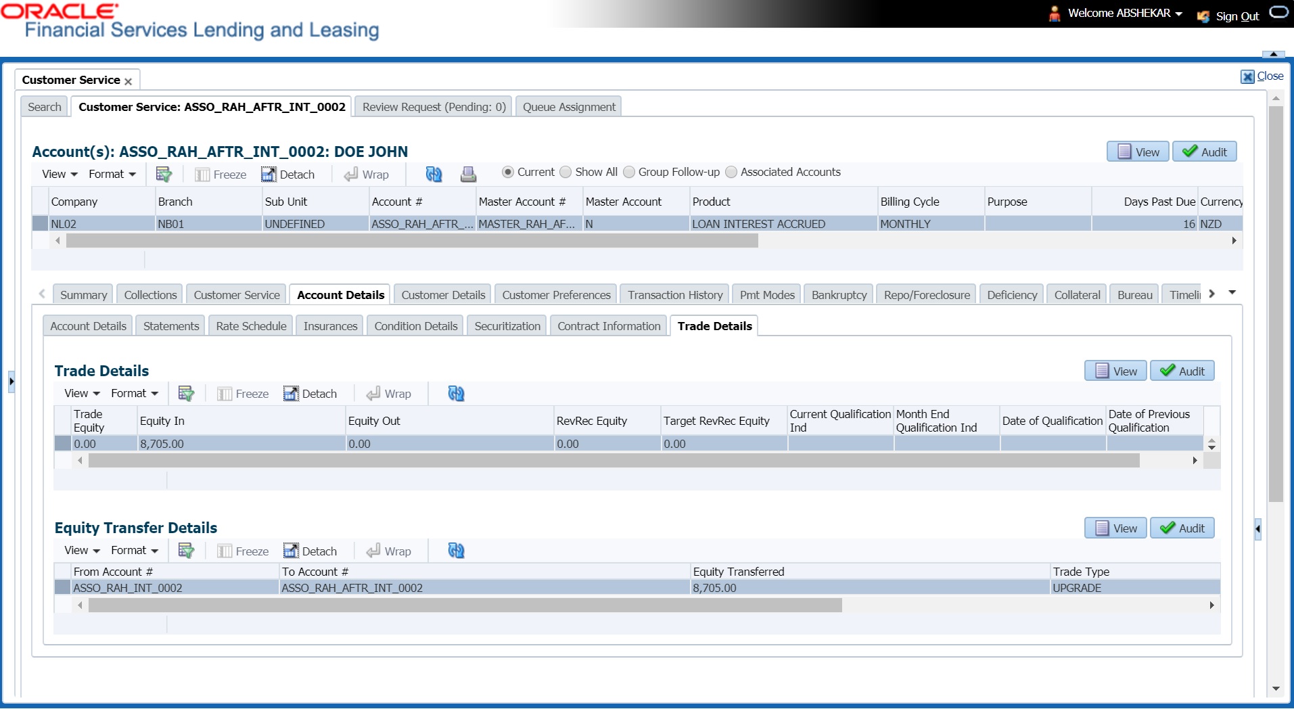
Task: Open View menu in Accounts toolbar
Action: pos(60,174)
